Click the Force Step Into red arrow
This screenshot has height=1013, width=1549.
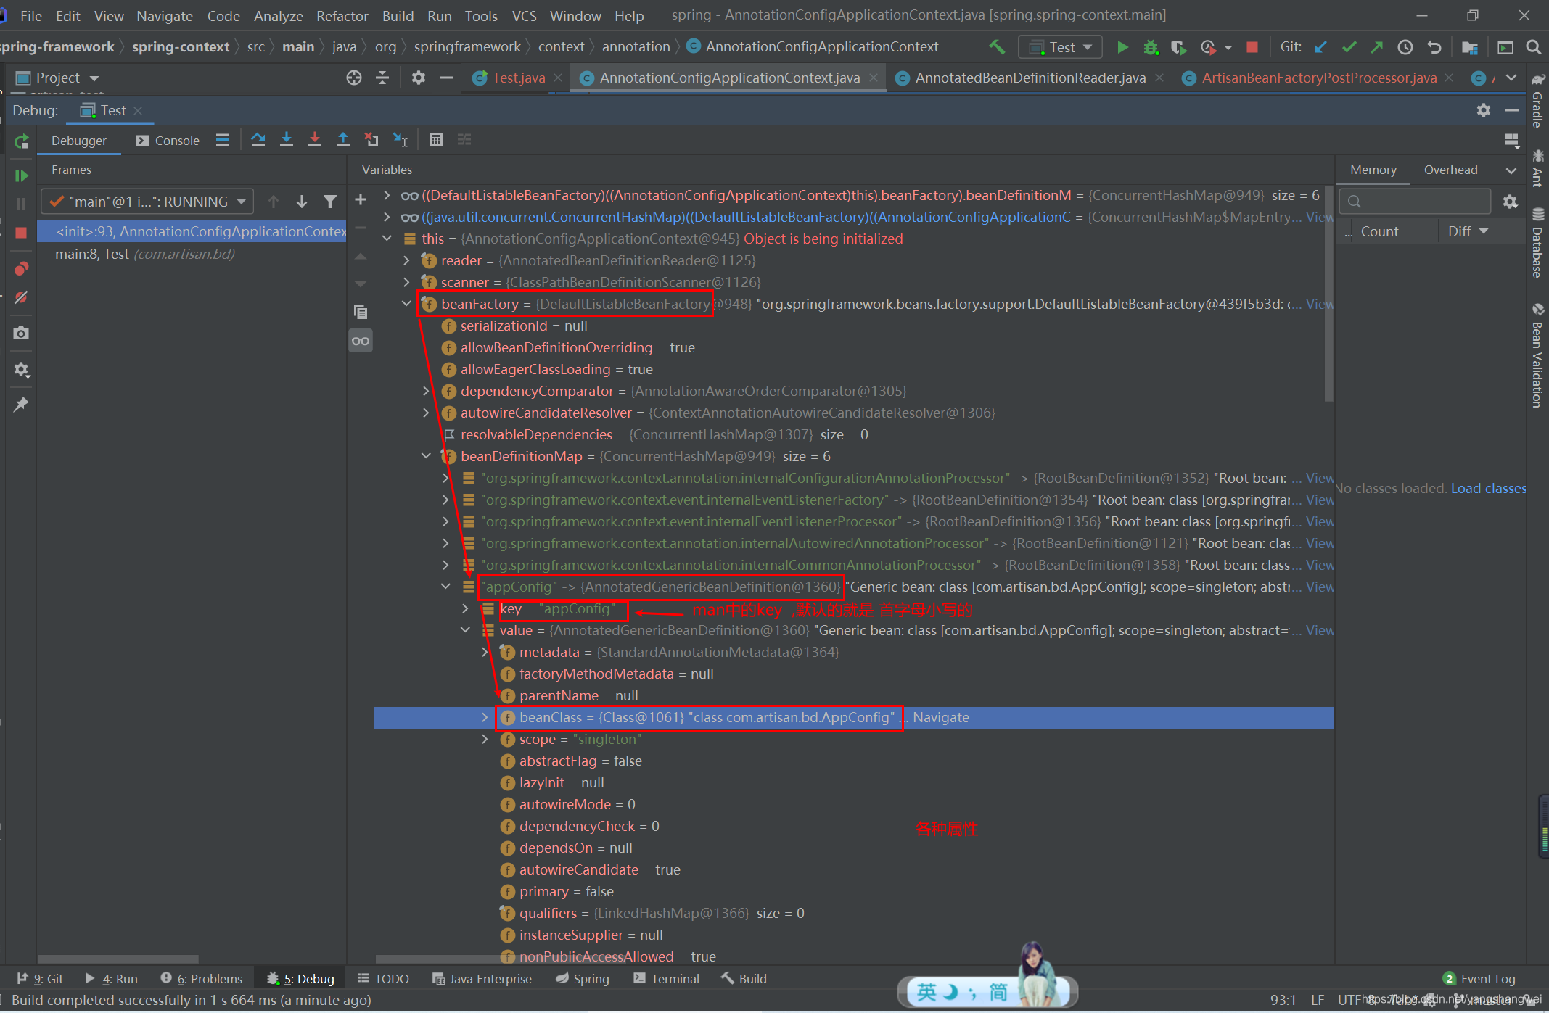pyautogui.click(x=314, y=140)
